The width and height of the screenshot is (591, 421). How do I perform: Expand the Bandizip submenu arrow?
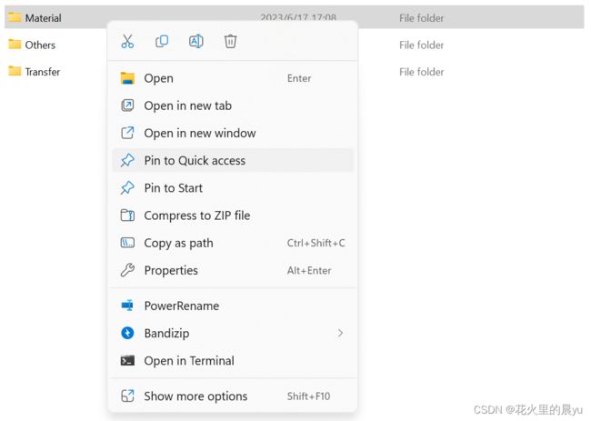340,333
